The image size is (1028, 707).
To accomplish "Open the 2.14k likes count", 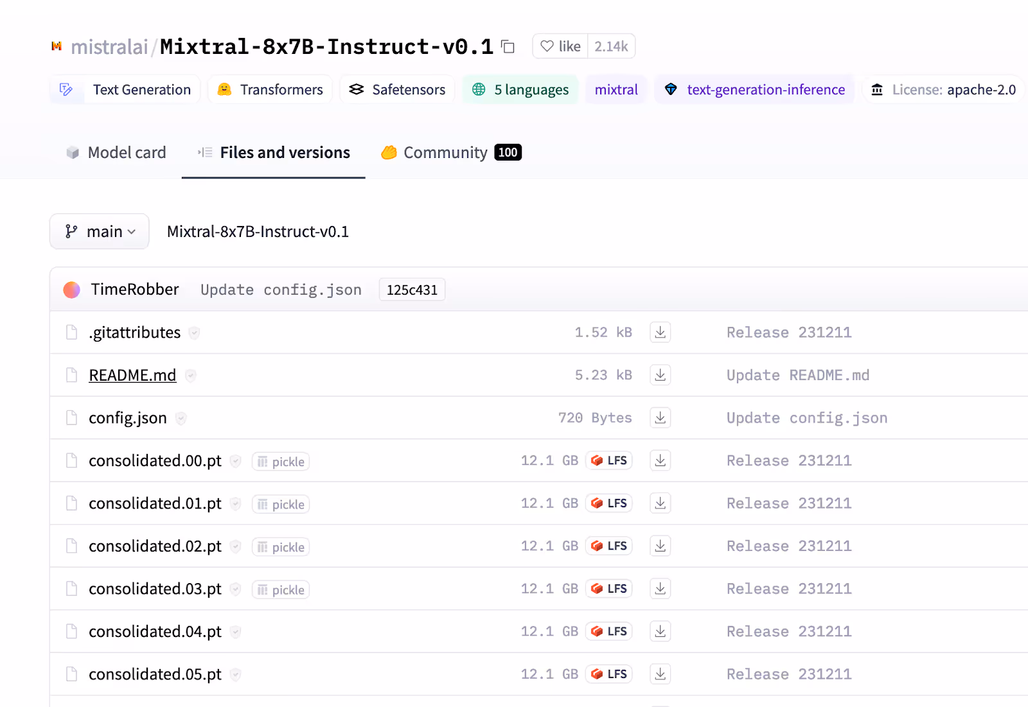I will tap(611, 46).
